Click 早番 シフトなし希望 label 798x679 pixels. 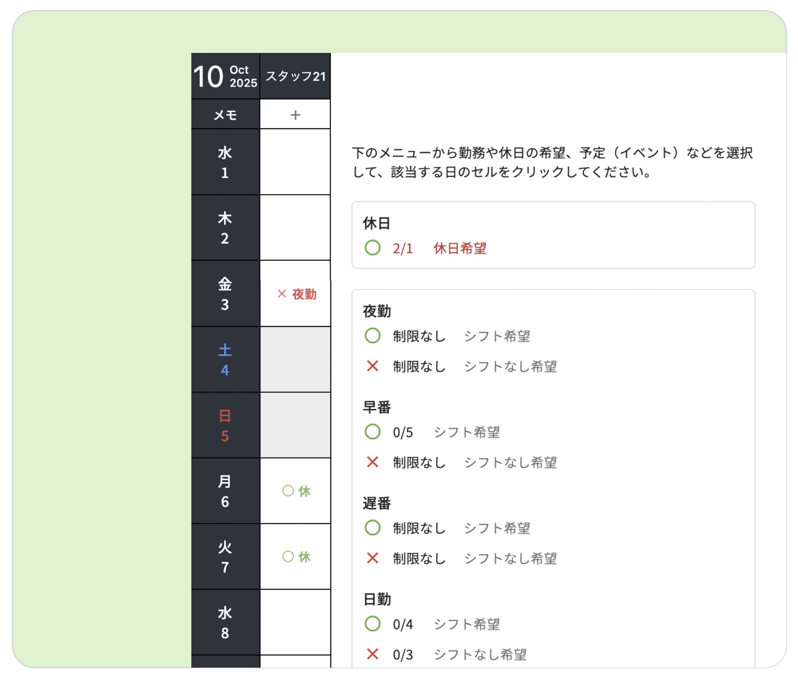[511, 462]
